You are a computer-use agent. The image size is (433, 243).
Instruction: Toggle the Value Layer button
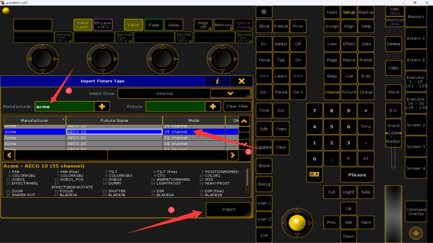pos(83,25)
